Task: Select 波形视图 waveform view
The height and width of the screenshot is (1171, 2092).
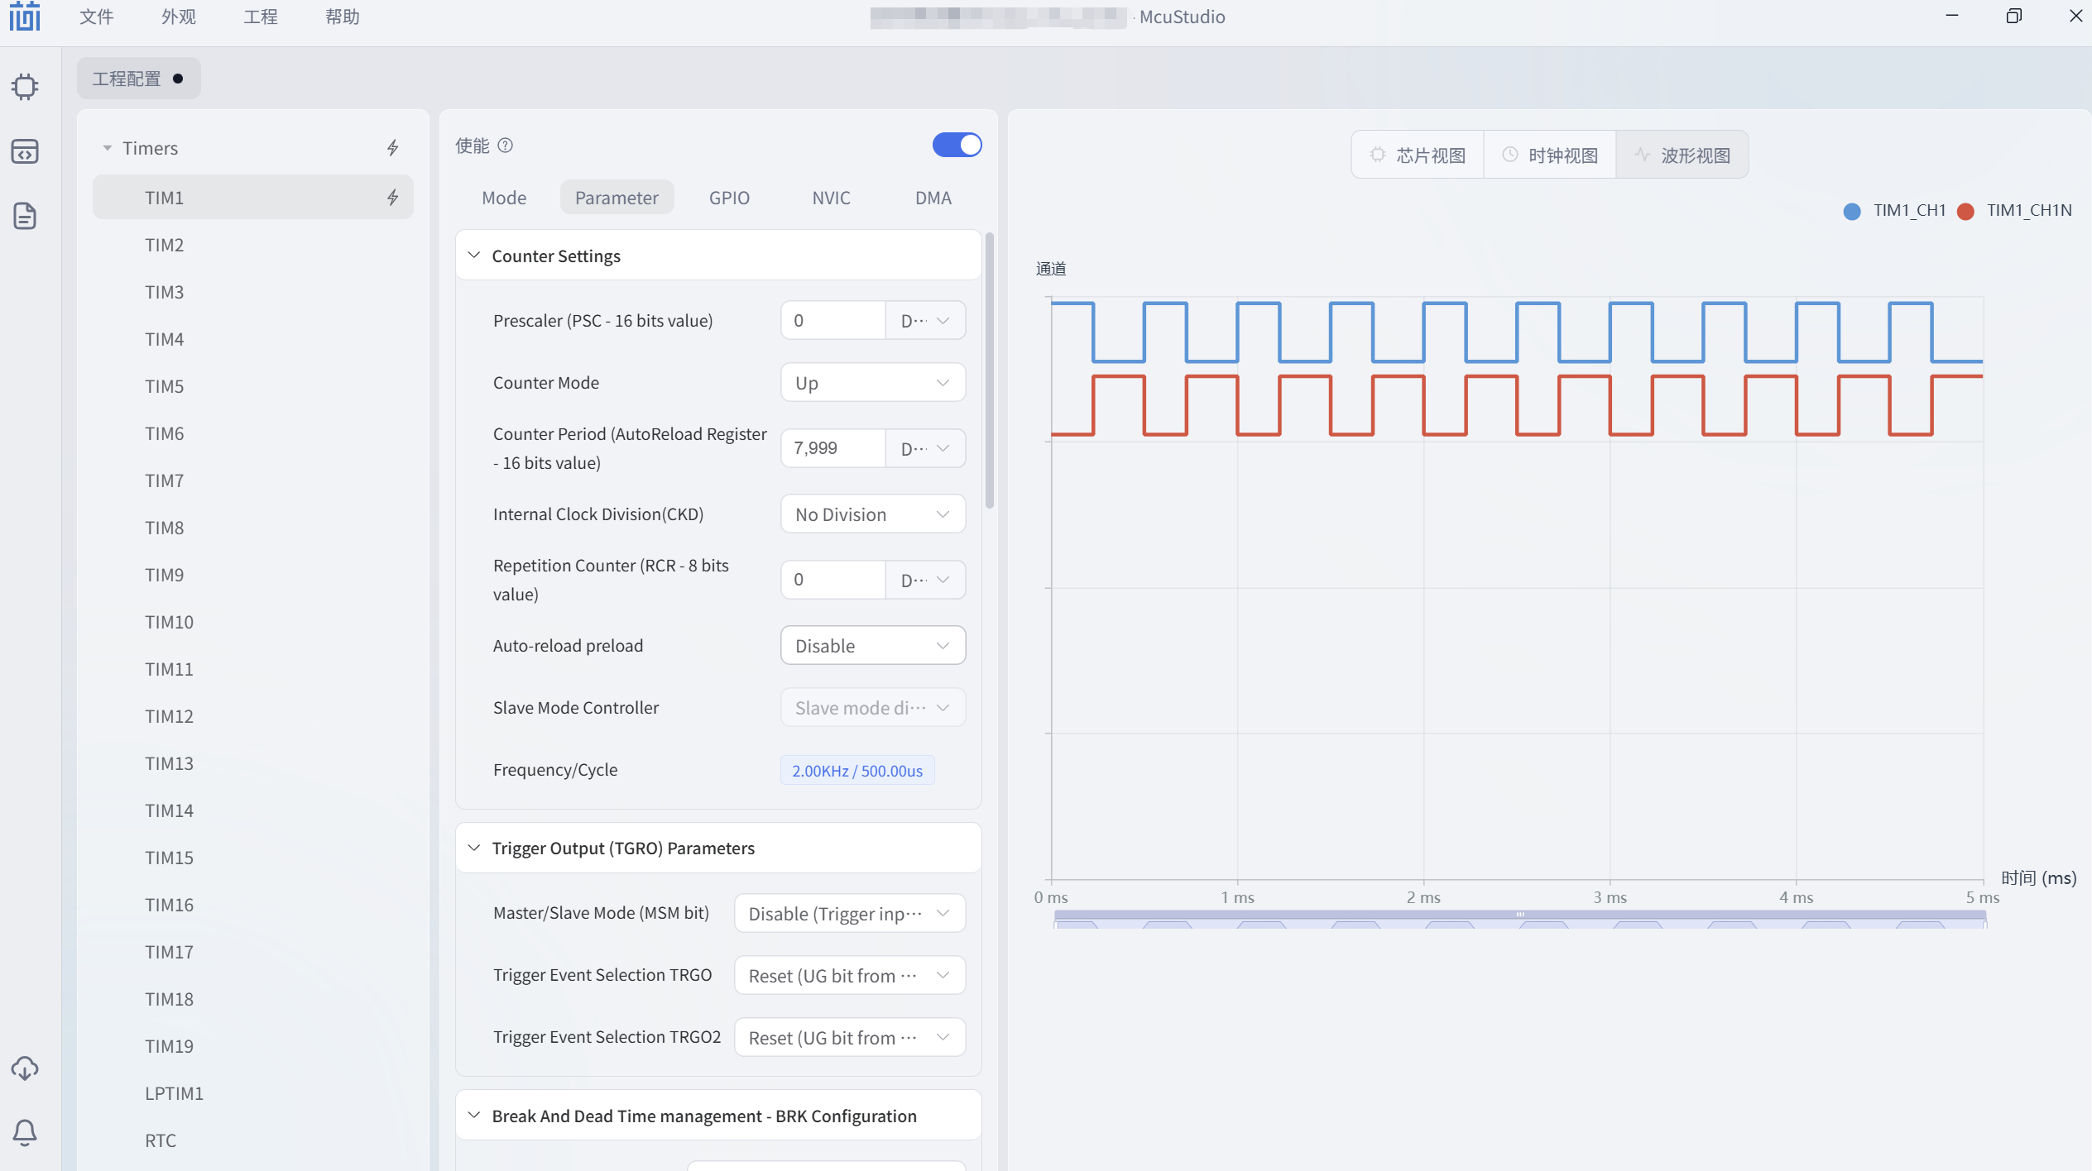Action: coord(1682,155)
